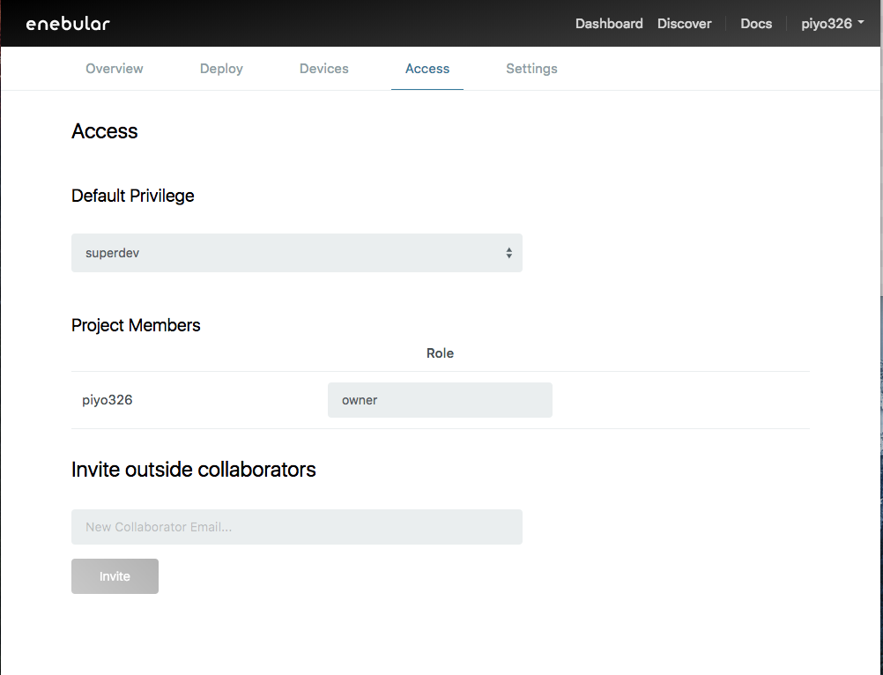Focus the New Collaborator Email field
Viewport: 883px width, 675px height.
point(296,527)
